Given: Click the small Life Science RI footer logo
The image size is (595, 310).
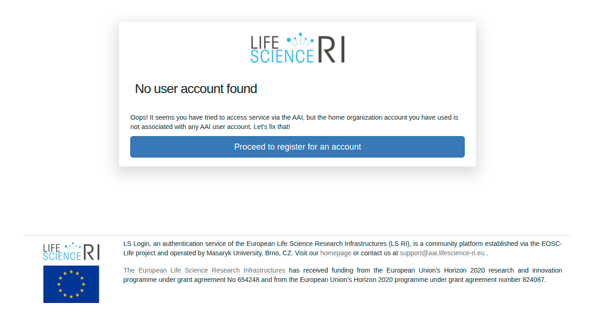Looking at the screenshot, I should tap(71, 252).
